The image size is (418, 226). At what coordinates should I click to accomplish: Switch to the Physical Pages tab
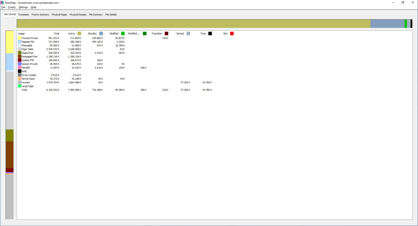click(x=59, y=15)
